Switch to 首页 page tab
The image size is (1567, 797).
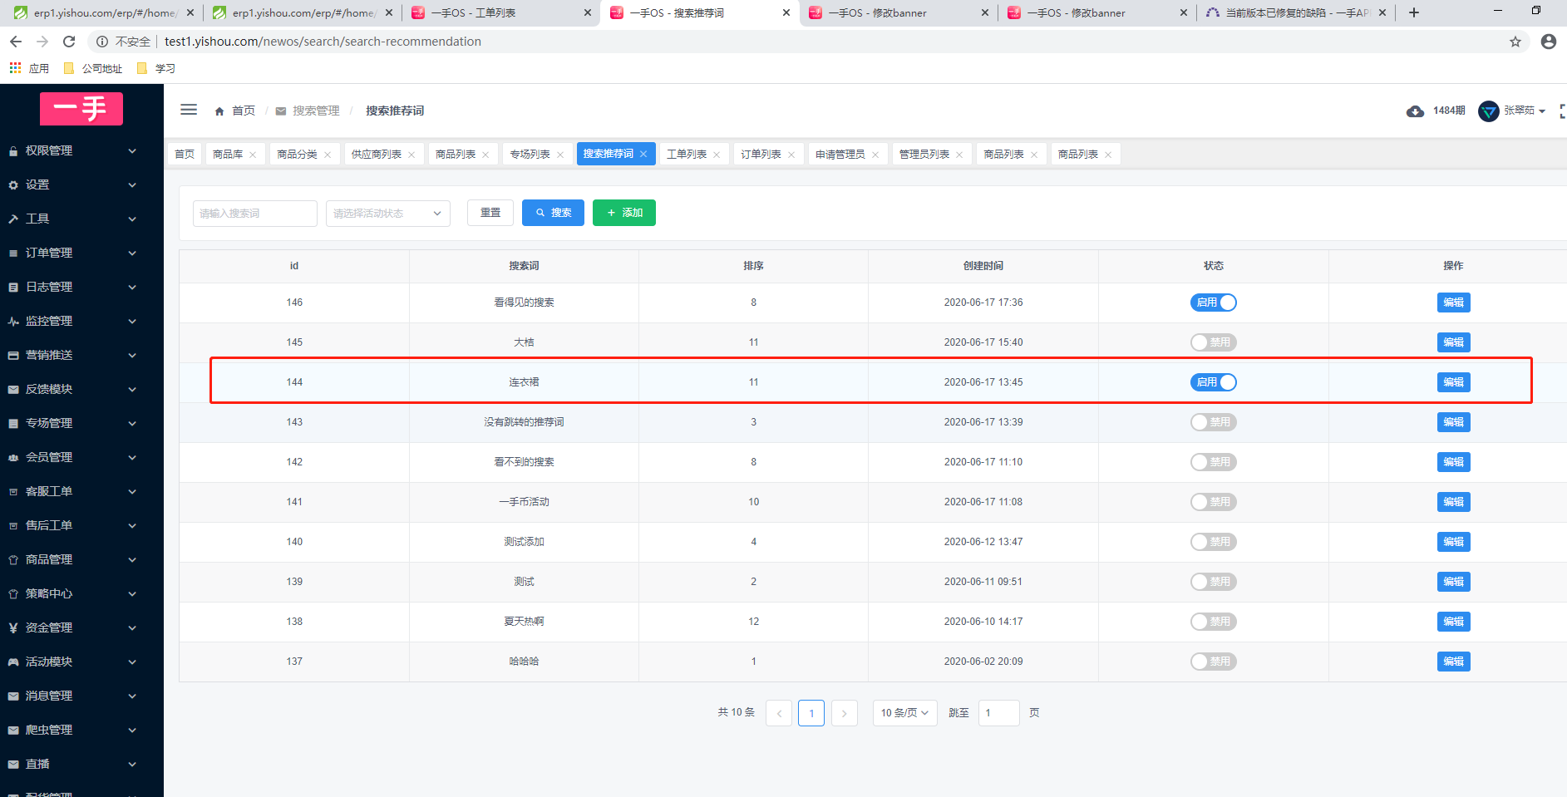pyautogui.click(x=185, y=155)
